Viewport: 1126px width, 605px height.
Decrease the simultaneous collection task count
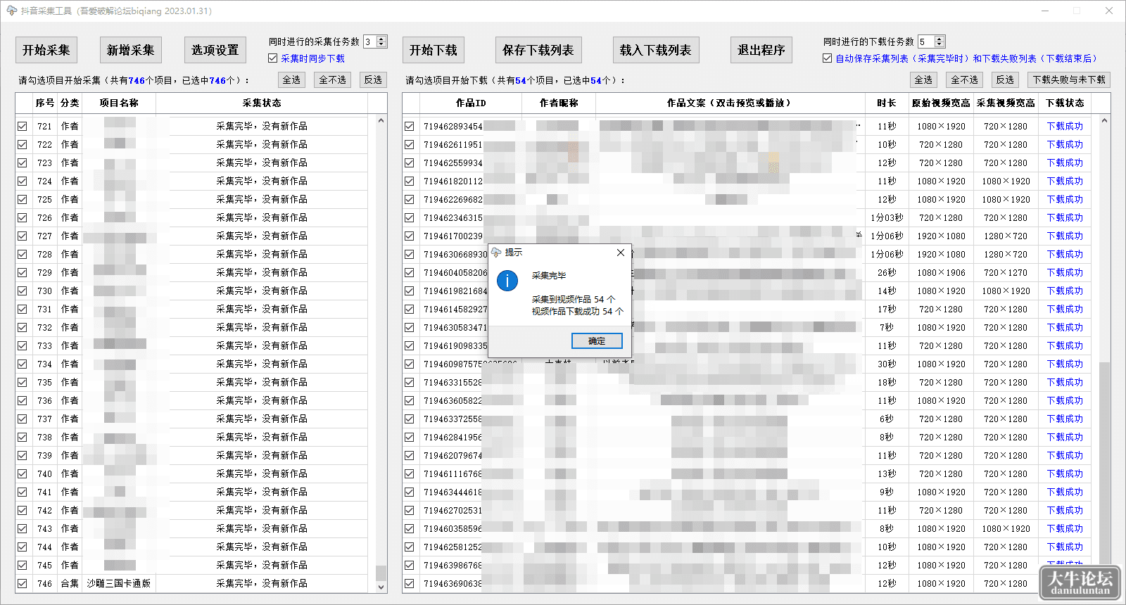tap(381, 45)
